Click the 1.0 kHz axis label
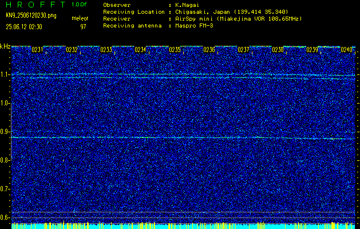The height and width of the screenshot is (229, 360). click(x=5, y=104)
